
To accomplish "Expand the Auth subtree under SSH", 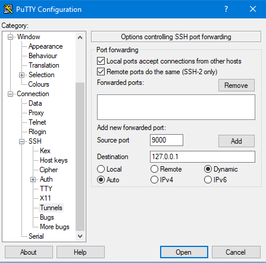I will [33, 179].
